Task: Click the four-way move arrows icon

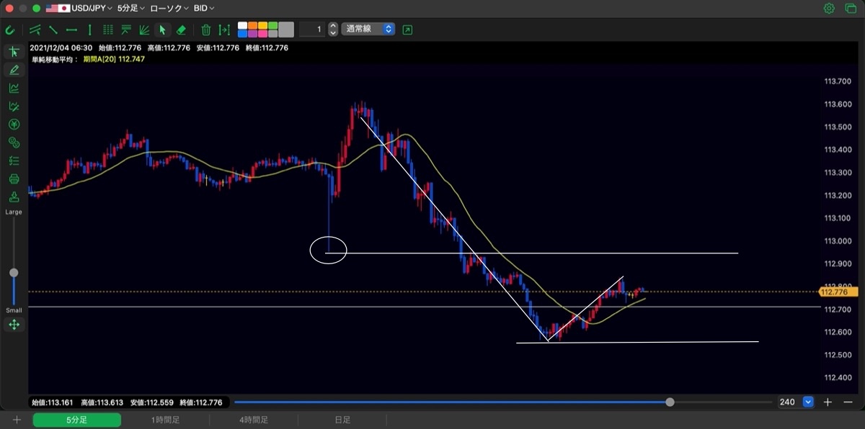Action: (14, 325)
